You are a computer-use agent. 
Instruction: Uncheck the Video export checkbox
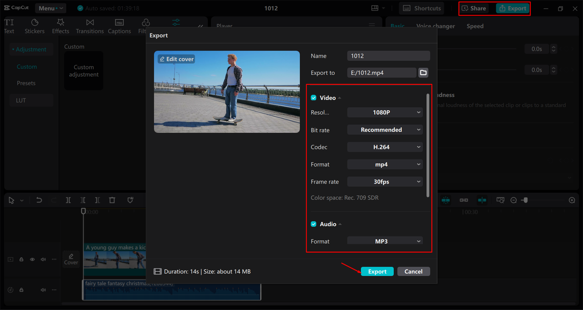[313, 98]
